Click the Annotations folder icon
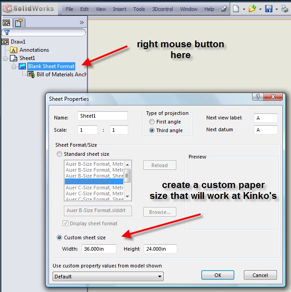291x292 pixels. click(x=14, y=50)
